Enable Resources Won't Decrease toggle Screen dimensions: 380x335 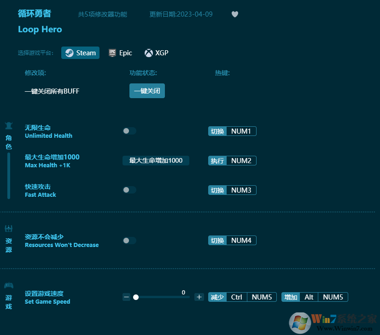[129, 240]
